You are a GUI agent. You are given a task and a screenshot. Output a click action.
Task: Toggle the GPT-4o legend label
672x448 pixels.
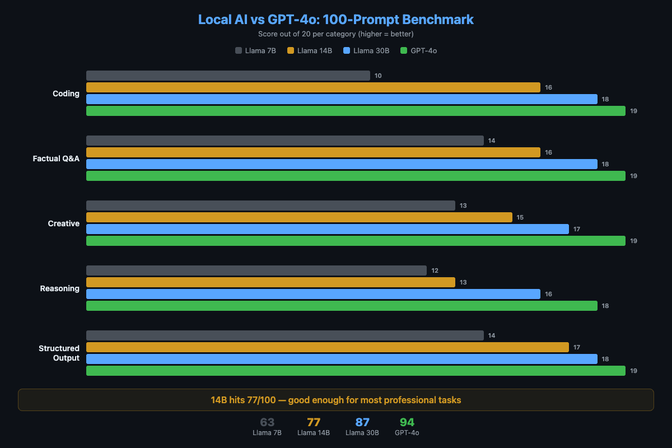[423, 50]
